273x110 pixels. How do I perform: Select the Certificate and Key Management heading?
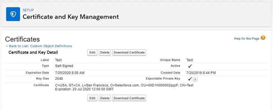pyautogui.click(x=71, y=17)
